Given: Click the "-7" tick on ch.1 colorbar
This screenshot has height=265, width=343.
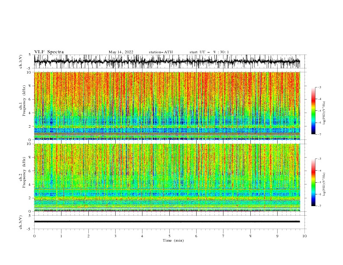Looking at the screenshot, I should pos(319,134).
